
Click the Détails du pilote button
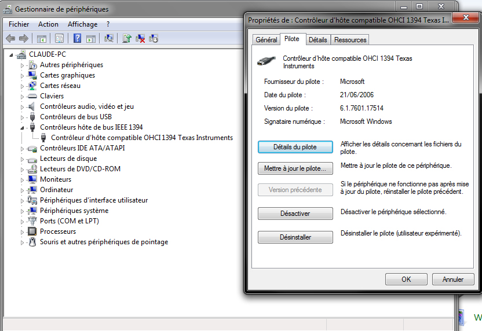(295, 147)
